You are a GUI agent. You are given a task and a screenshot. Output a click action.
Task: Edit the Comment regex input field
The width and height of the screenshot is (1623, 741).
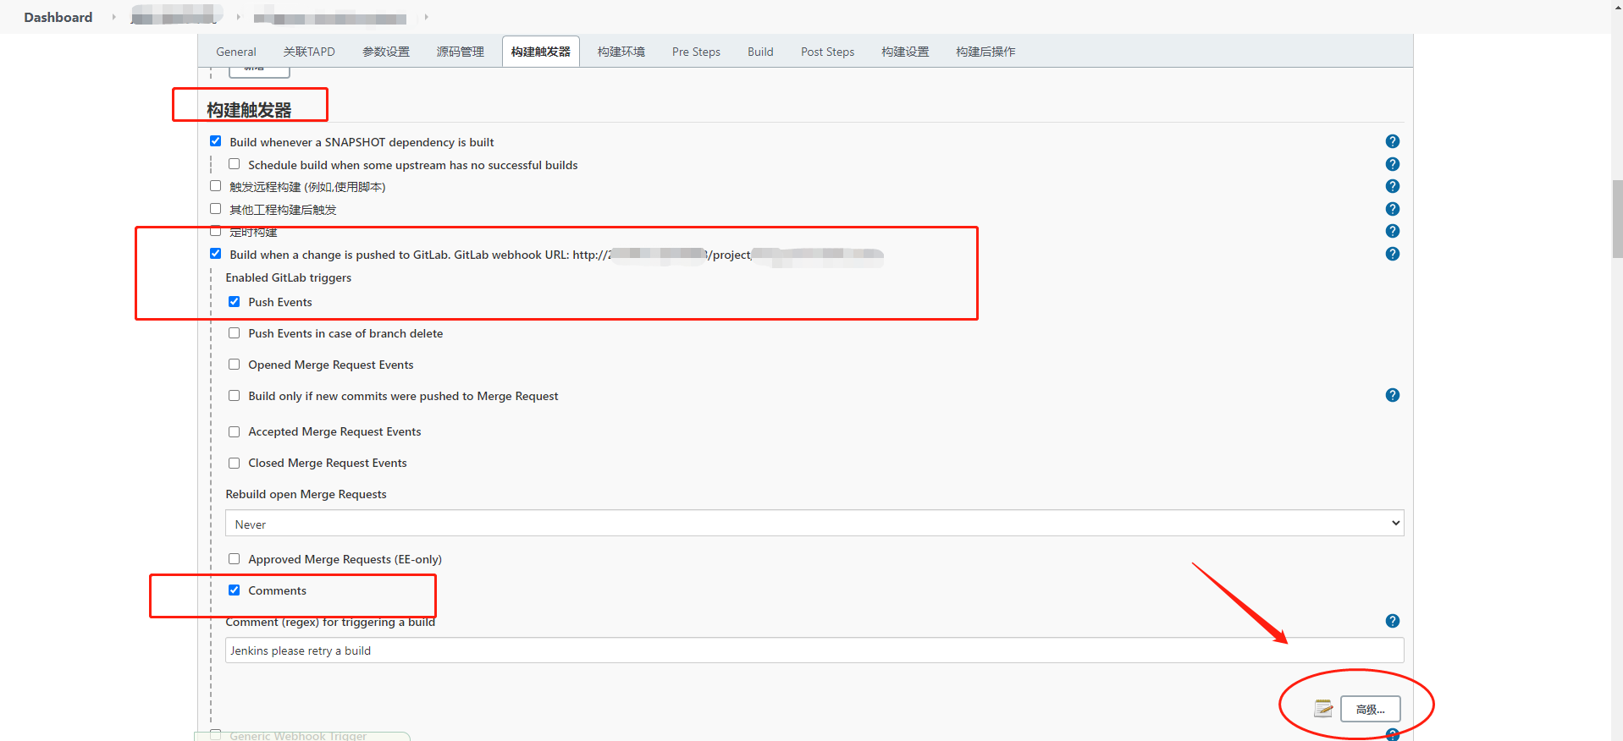(814, 650)
